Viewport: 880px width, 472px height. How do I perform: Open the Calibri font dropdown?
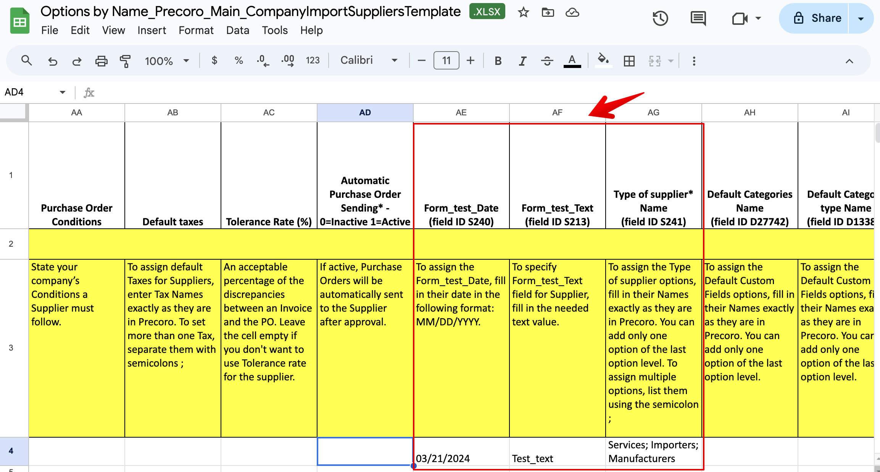pos(368,60)
